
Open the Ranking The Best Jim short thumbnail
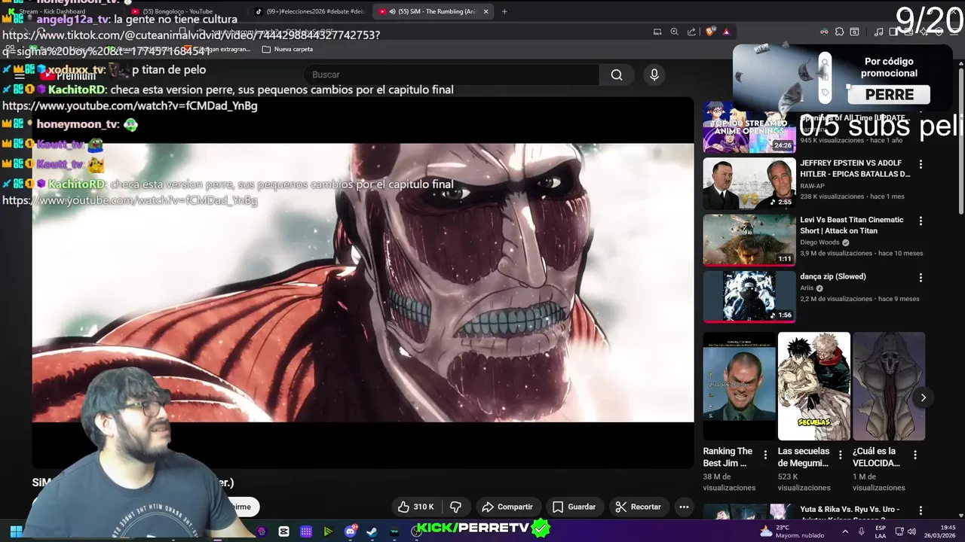click(739, 386)
